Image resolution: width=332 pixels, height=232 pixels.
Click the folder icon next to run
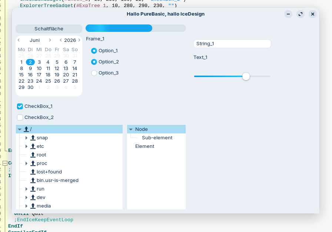(x=33, y=189)
